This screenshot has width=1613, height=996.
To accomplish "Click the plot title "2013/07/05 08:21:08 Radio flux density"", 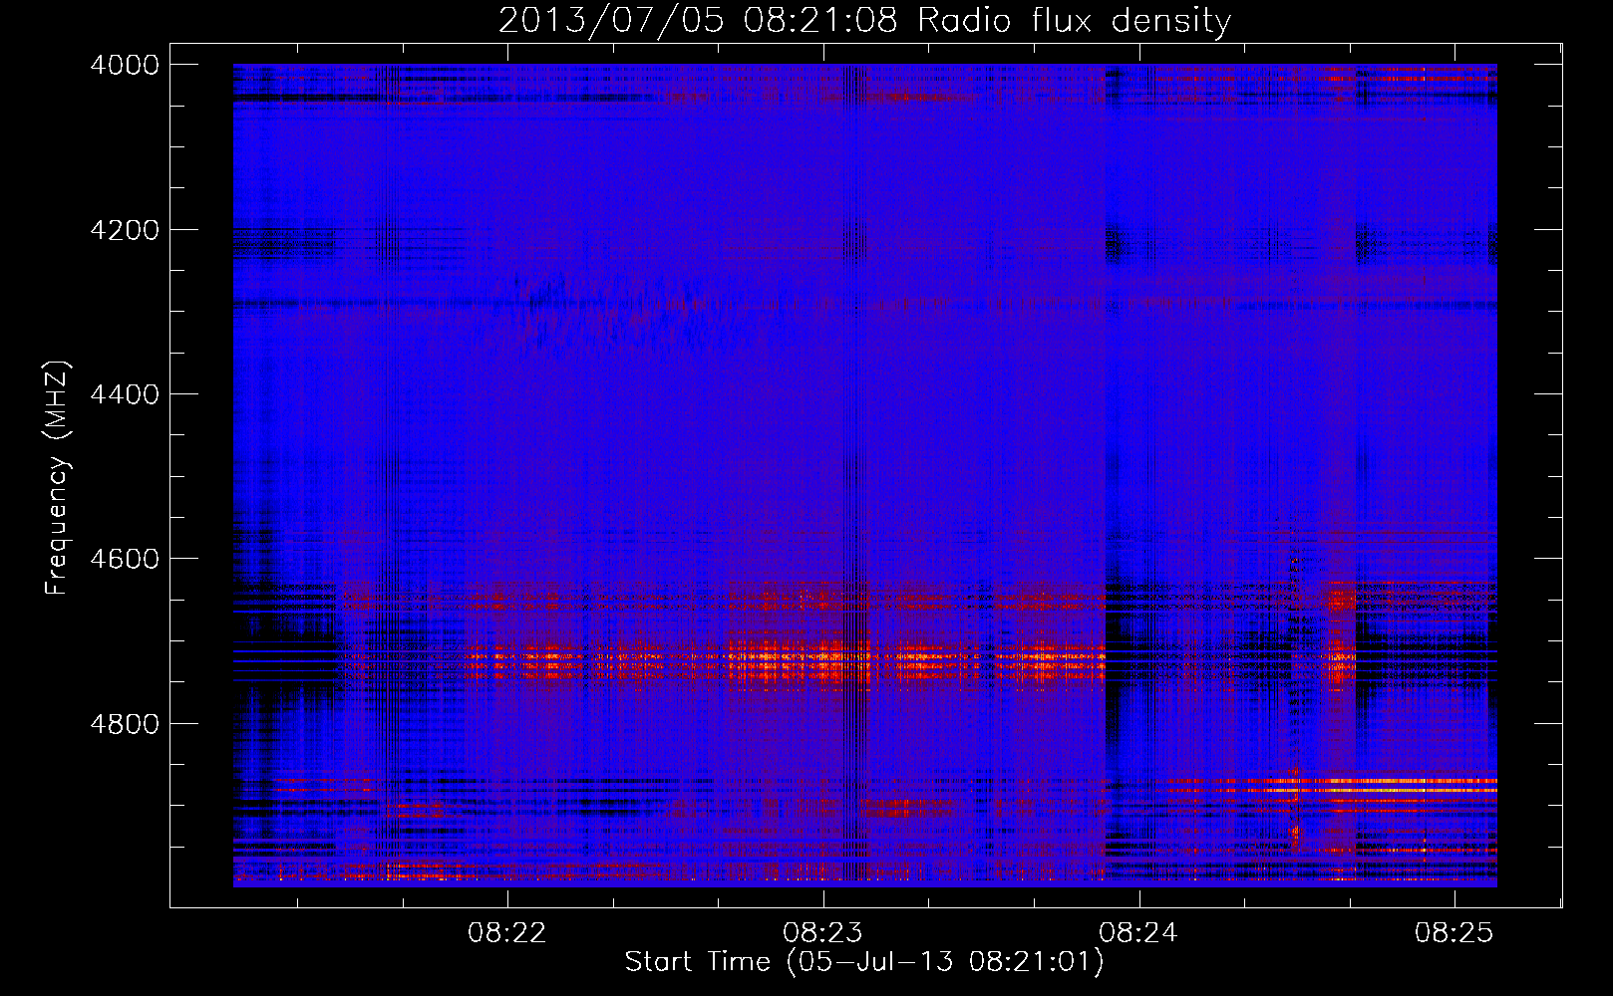I will tap(864, 21).
